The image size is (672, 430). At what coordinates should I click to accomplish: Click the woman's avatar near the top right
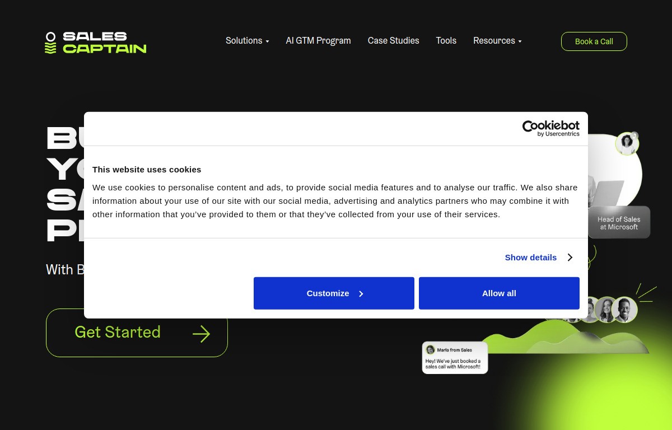[x=627, y=144]
